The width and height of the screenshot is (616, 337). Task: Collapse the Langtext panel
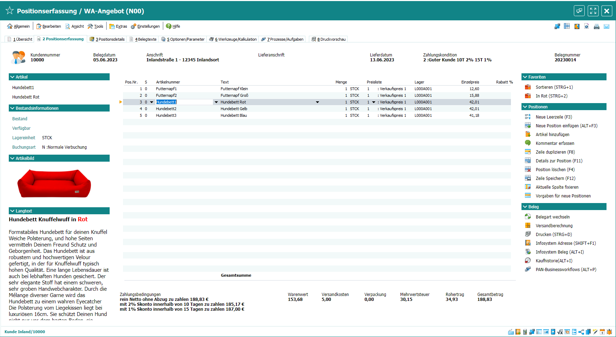pos(12,211)
